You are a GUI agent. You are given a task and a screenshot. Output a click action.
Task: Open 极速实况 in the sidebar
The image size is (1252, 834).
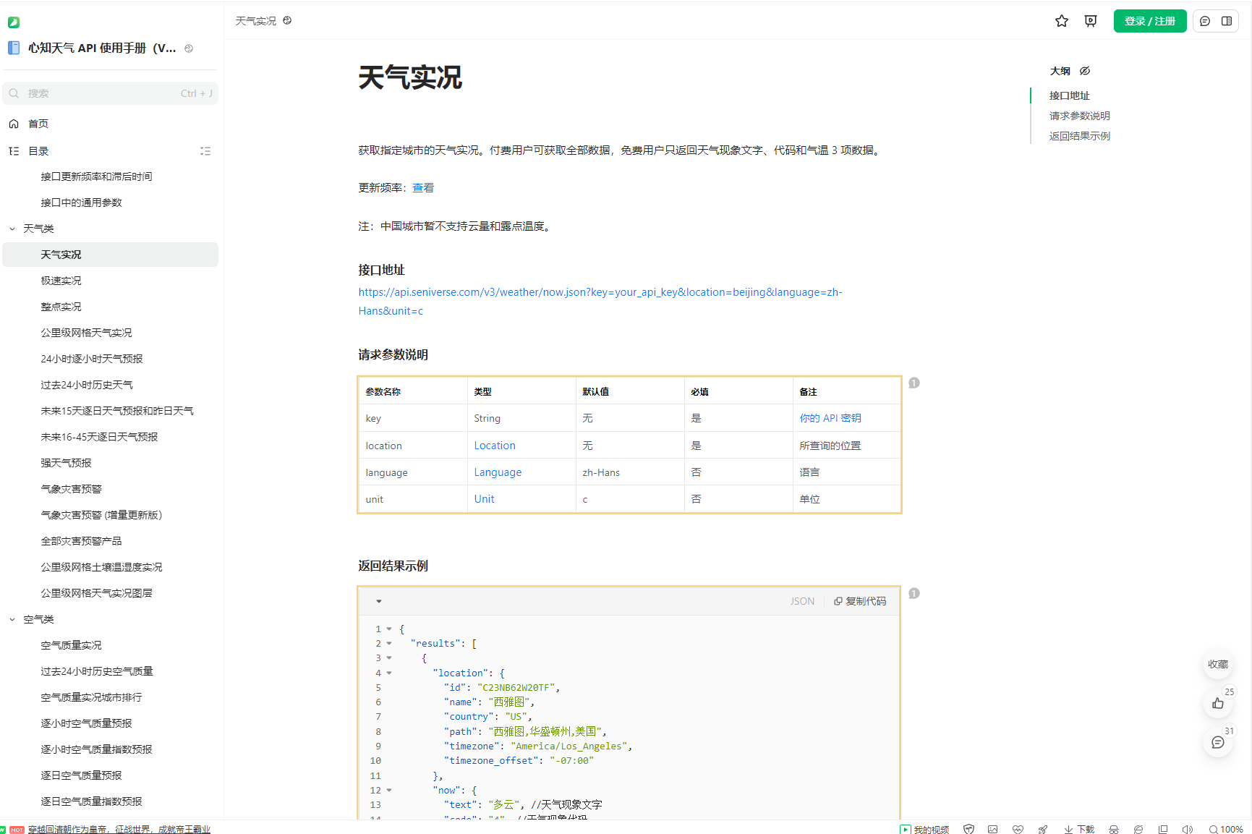click(x=61, y=281)
